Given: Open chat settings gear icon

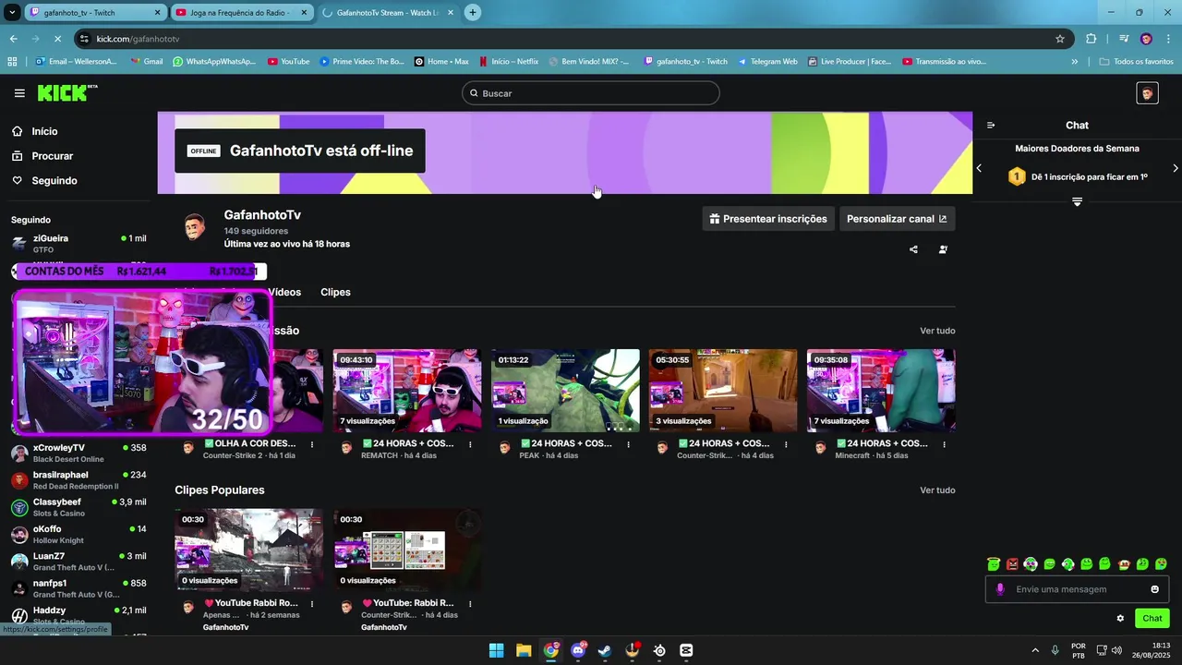Looking at the screenshot, I should click(1120, 619).
